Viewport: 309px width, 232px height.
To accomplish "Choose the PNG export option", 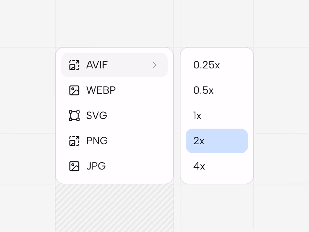I will [x=114, y=141].
